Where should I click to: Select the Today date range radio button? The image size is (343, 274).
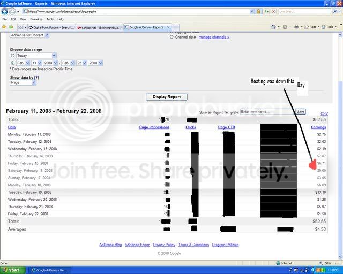pyautogui.click(x=13, y=56)
